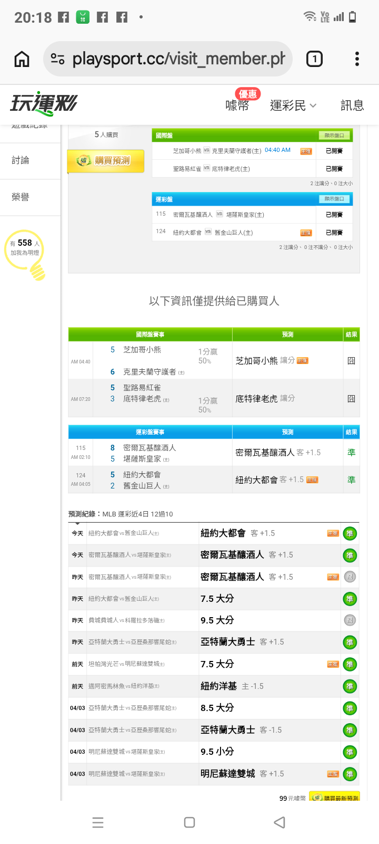
Task: Click 主推 badge beside 芝加哥小熊 04:40 AM
Action: 306,151
